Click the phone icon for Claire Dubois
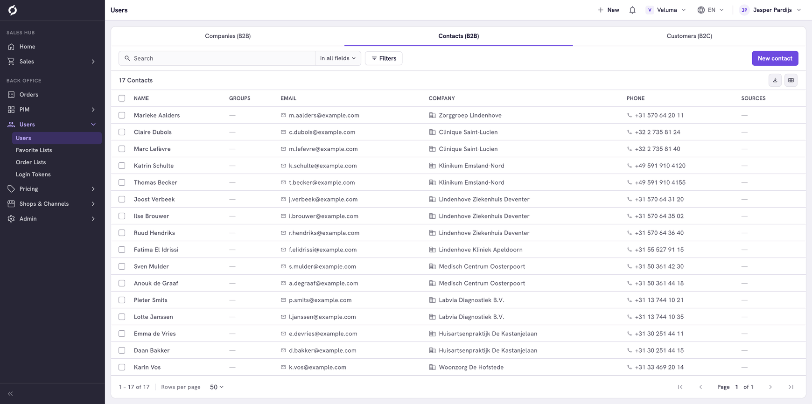This screenshot has height=404, width=812. (630, 132)
